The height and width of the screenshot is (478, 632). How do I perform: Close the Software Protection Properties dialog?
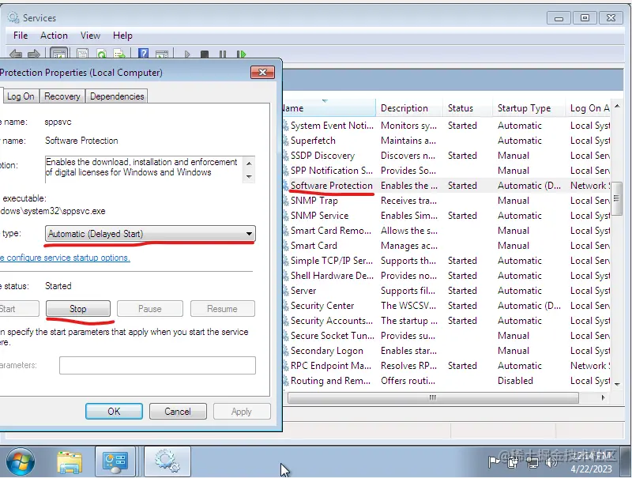coord(262,72)
